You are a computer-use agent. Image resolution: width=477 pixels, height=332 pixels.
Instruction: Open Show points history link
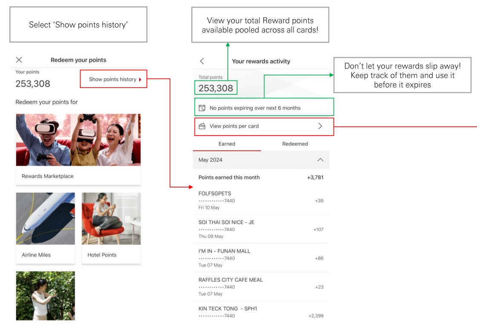pos(112,79)
